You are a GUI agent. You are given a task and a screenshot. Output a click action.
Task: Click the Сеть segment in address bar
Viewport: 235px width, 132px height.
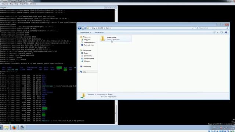tap(93, 28)
